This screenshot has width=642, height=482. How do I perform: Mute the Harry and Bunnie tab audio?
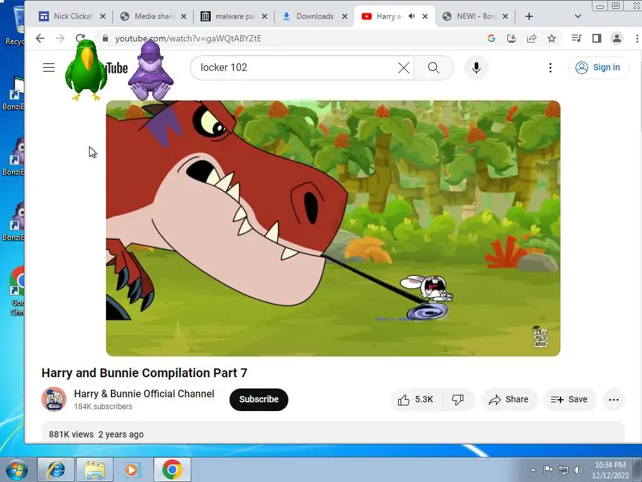(x=411, y=16)
